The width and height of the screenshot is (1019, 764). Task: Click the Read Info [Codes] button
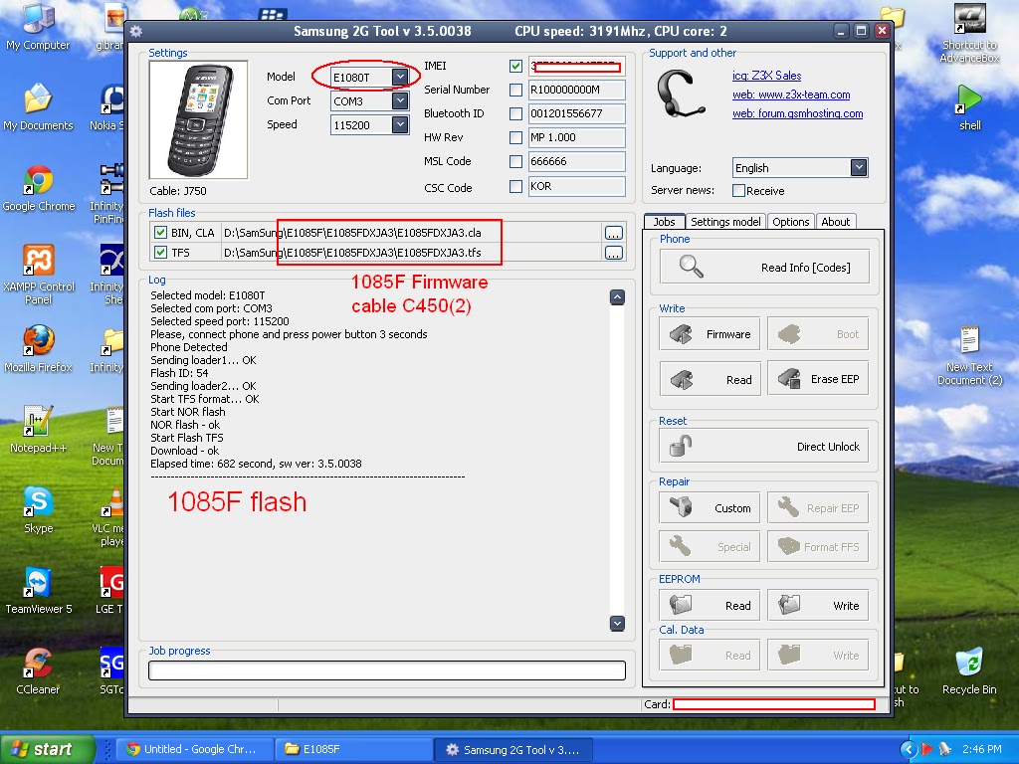(x=764, y=267)
